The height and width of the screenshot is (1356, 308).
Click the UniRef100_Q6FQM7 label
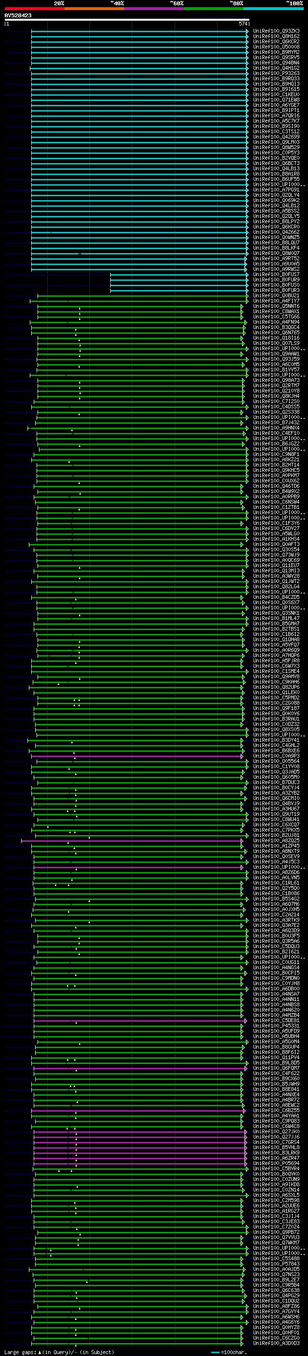pyautogui.click(x=276, y=1068)
